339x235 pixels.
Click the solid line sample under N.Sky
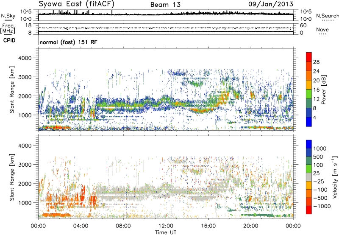[x=8, y=21]
